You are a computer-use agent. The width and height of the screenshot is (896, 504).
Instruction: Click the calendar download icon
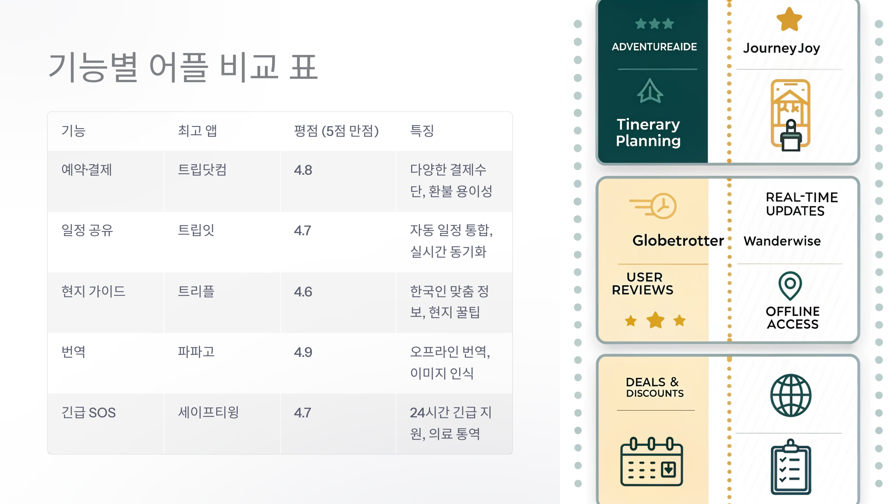pyautogui.click(x=651, y=461)
